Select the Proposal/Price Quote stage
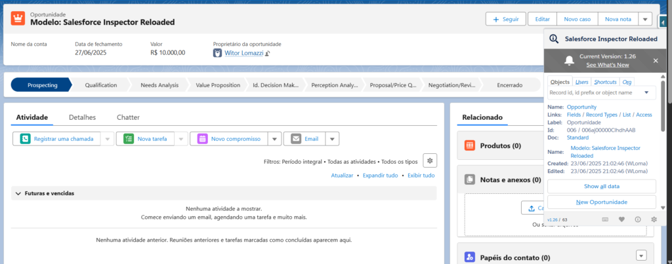This screenshot has height=264, width=672. click(x=393, y=85)
